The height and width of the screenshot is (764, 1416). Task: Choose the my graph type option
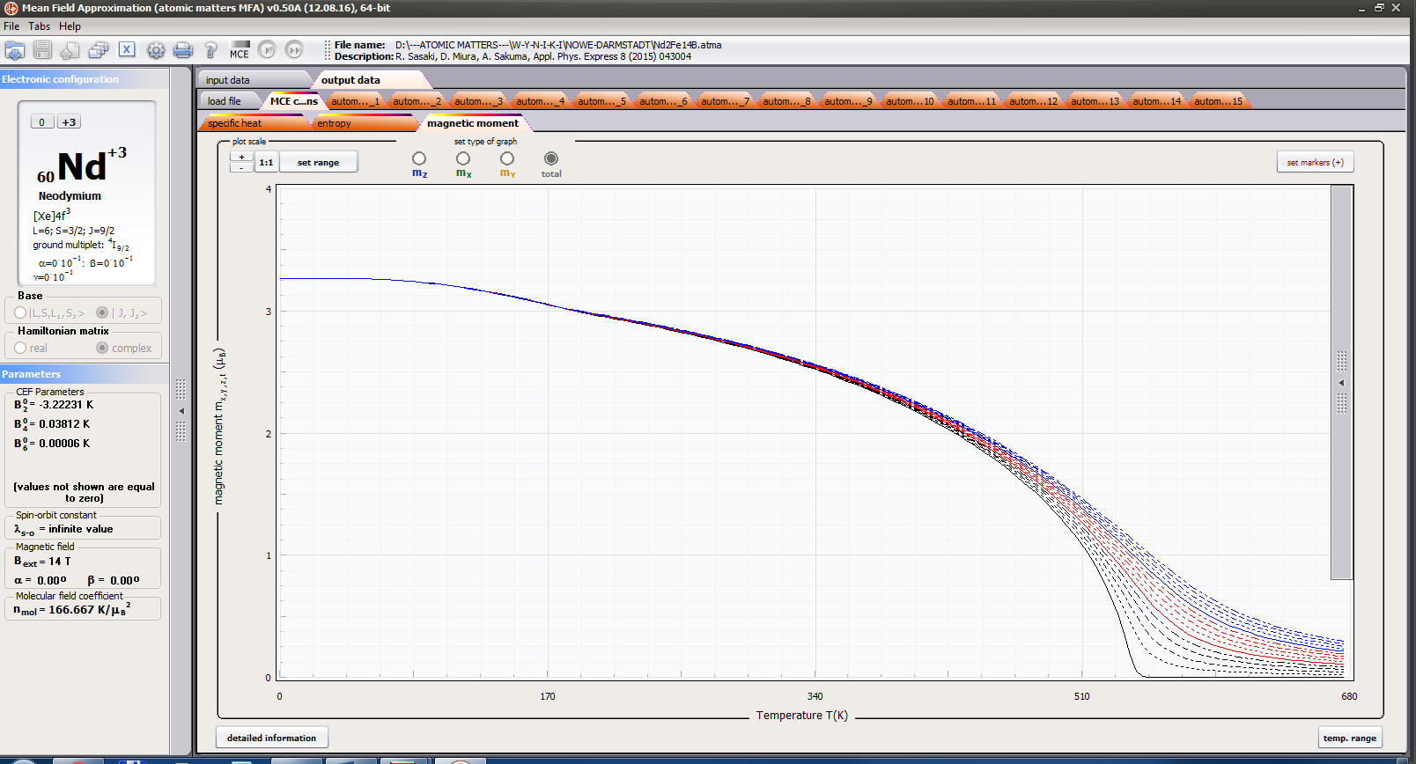(x=507, y=158)
